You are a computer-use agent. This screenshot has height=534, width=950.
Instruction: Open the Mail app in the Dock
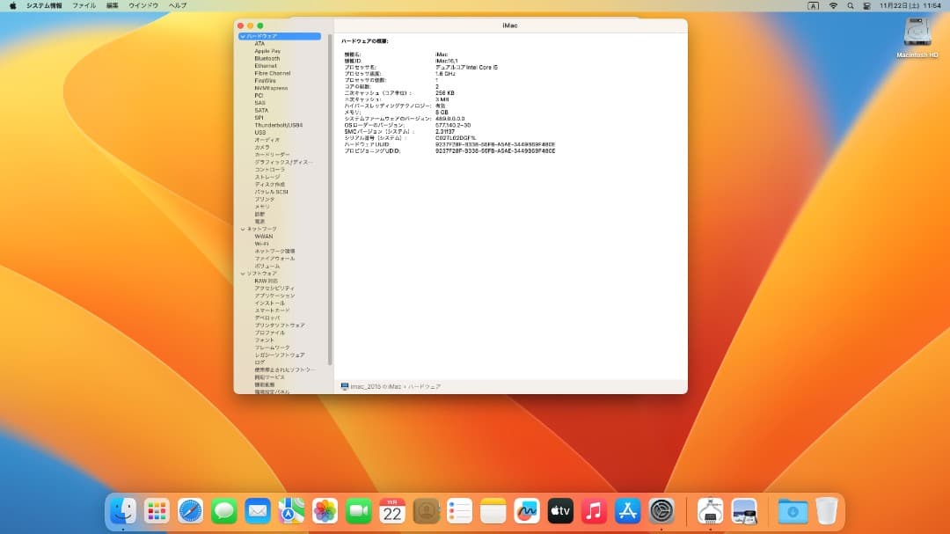257,510
